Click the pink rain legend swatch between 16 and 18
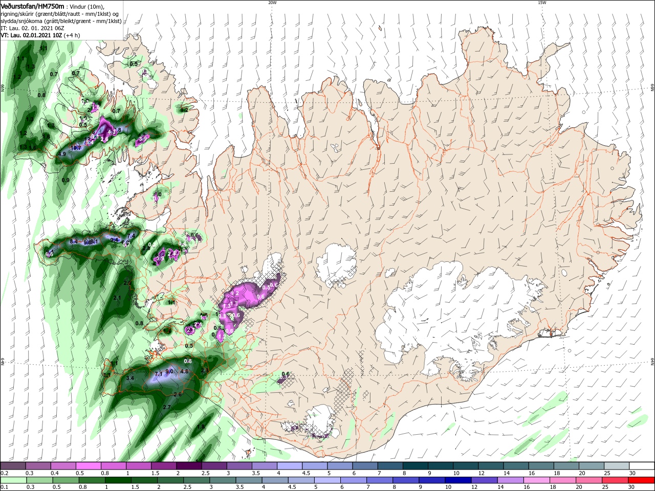This screenshot has height=491, width=655. 537,480
